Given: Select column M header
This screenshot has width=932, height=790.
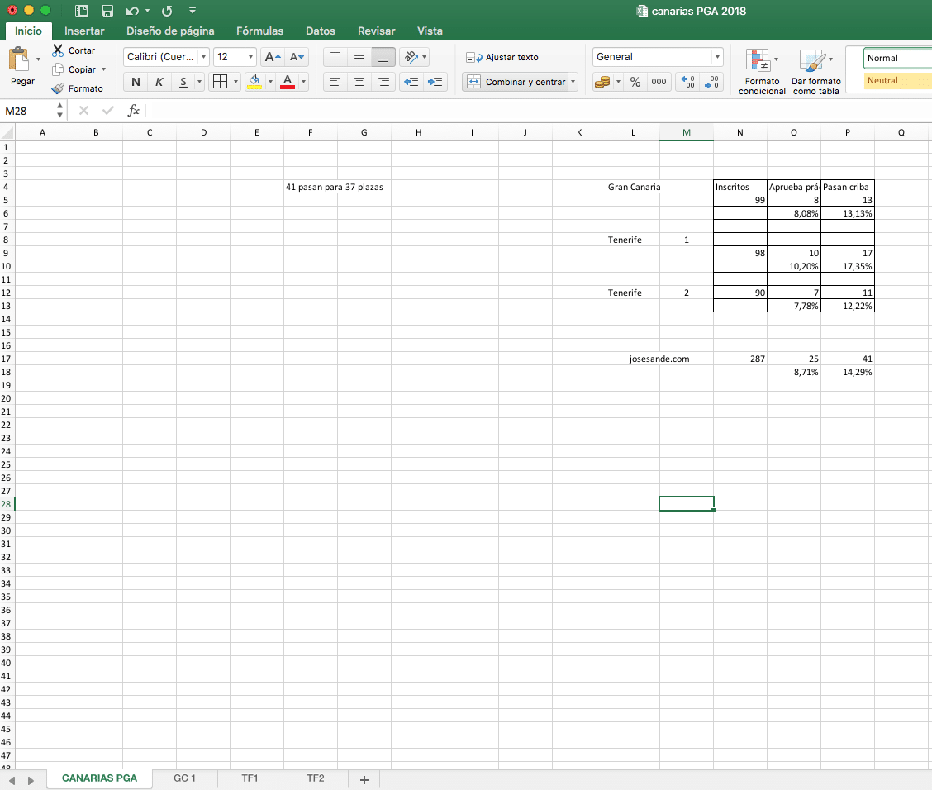Looking at the screenshot, I should [x=687, y=132].
